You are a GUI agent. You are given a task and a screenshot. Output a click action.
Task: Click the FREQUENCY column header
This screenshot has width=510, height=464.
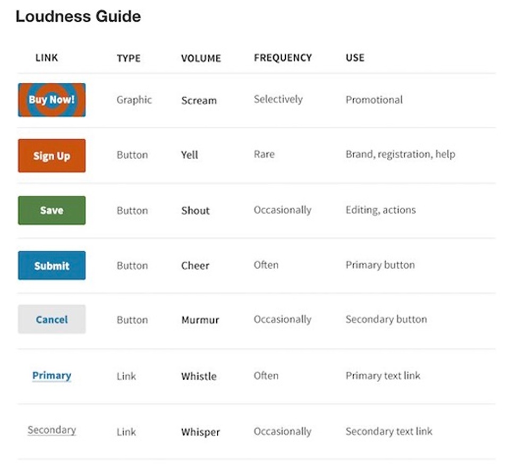pos(283,58)
